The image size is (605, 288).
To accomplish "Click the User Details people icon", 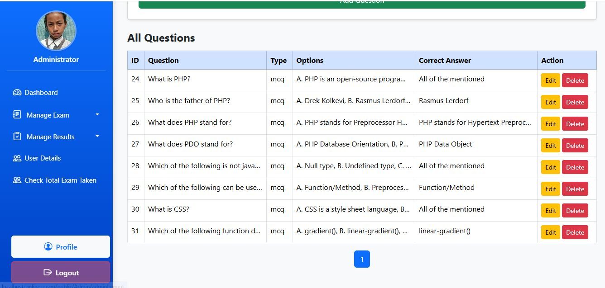I will click(17, 158).
